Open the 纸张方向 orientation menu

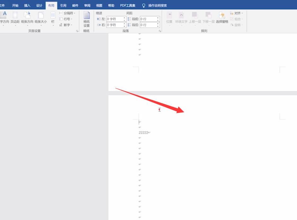click(27, 18)
